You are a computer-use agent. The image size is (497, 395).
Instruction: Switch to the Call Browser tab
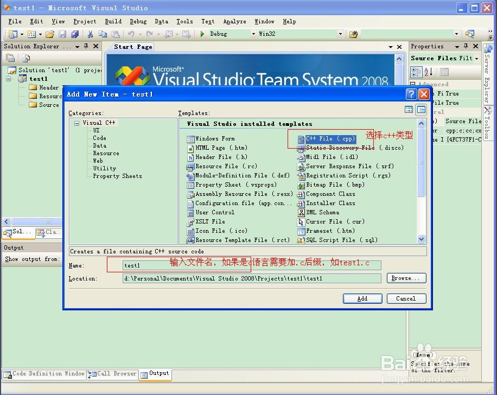click(x=112, y=374)
